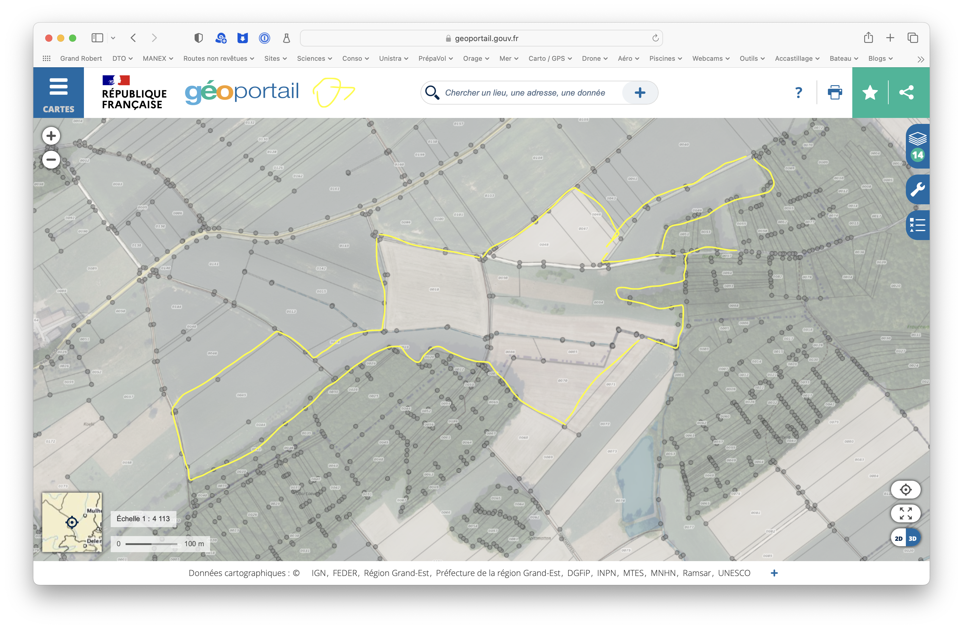This screenshot has height=629, width=963.
Task: Open the Grand Robert bookmark
Action: coord(81,58)
